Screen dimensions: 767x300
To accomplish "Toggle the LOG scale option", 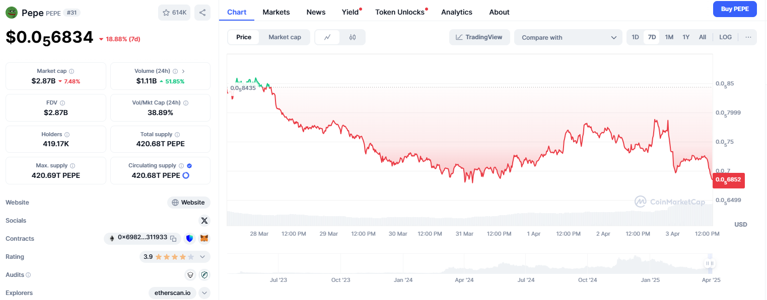I will pos(726,37).
